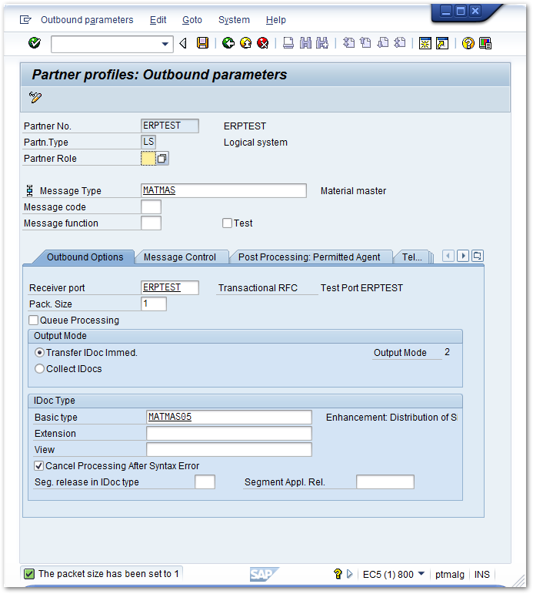Open the System menu
This screenshot has height=594, width=533.
click(x=234, y=20)
